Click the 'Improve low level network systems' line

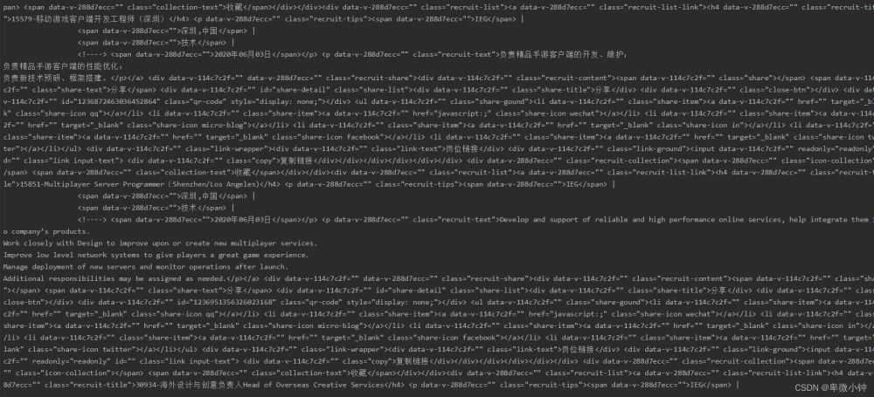click(156, 255)
